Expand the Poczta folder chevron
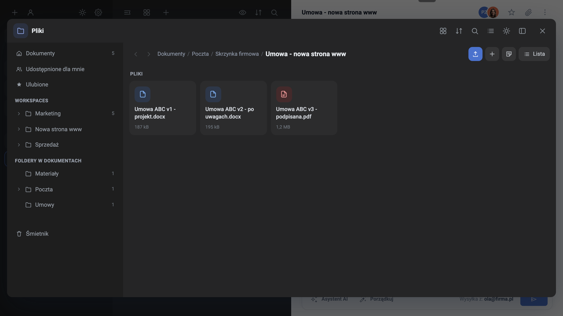Viewport: 563px width, 316px height. [19, 189]
